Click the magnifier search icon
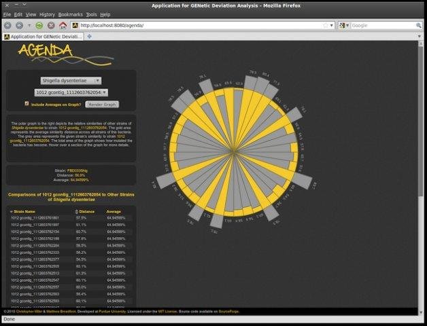 coord(419,25)
